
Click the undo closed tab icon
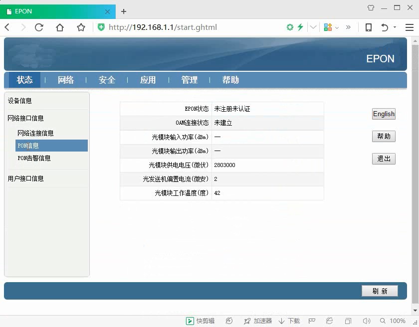384,27
